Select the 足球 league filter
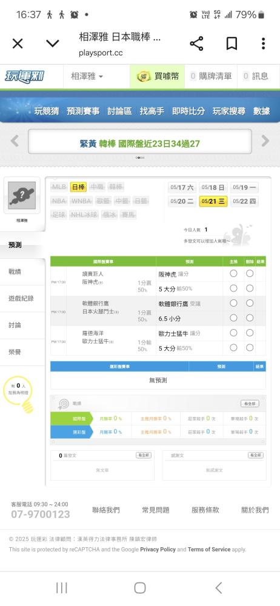Viewport: 280px width, 606px height. (x=59, y=215)
